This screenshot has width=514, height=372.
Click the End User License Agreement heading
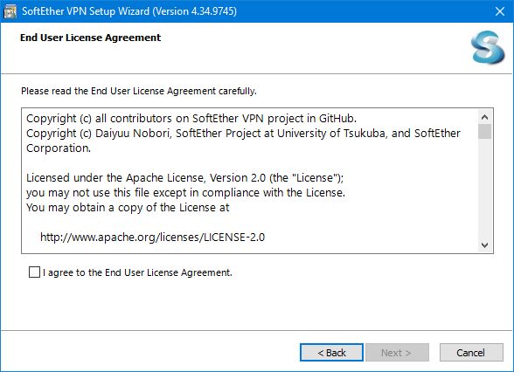pyautogui.click(x=91, y=38)
